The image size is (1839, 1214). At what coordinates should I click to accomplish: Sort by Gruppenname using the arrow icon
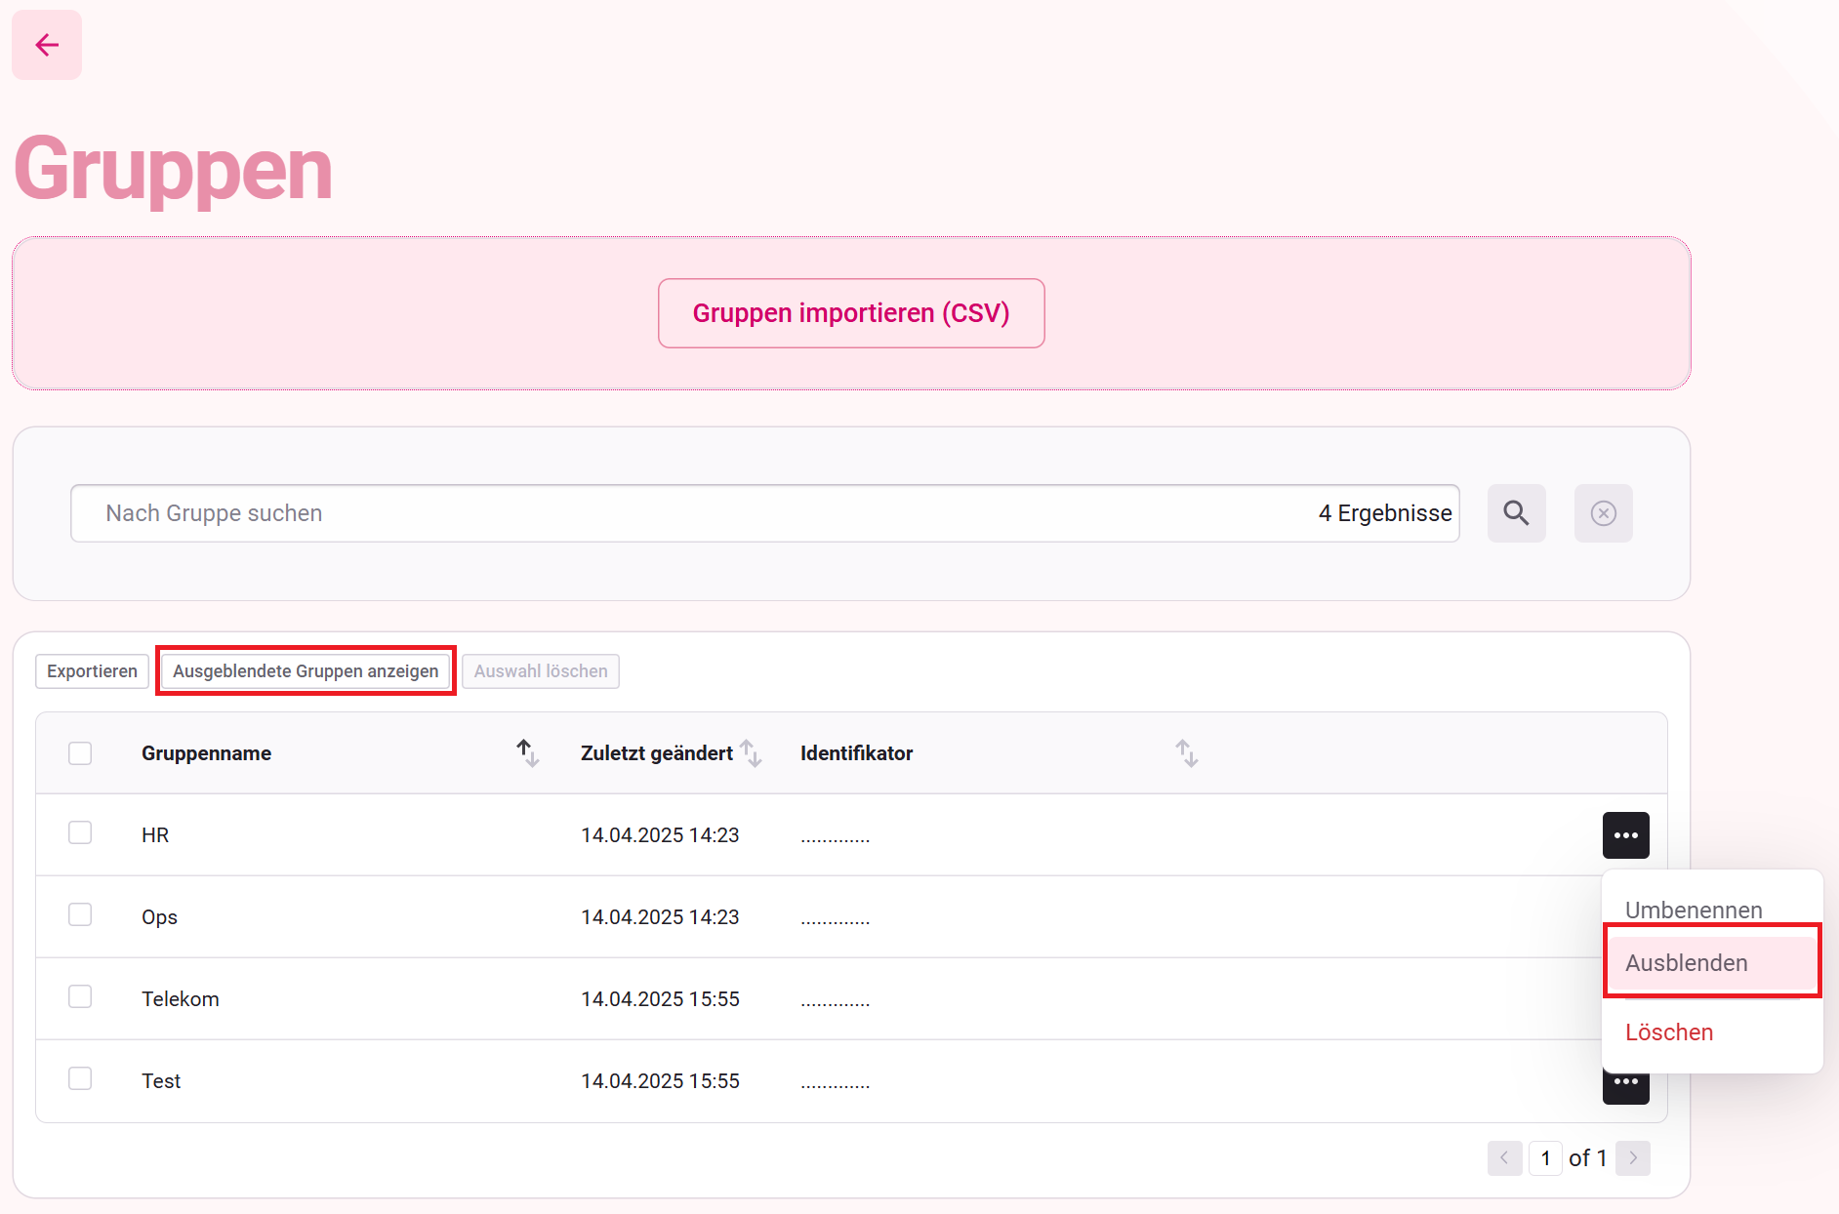[527, 752]
